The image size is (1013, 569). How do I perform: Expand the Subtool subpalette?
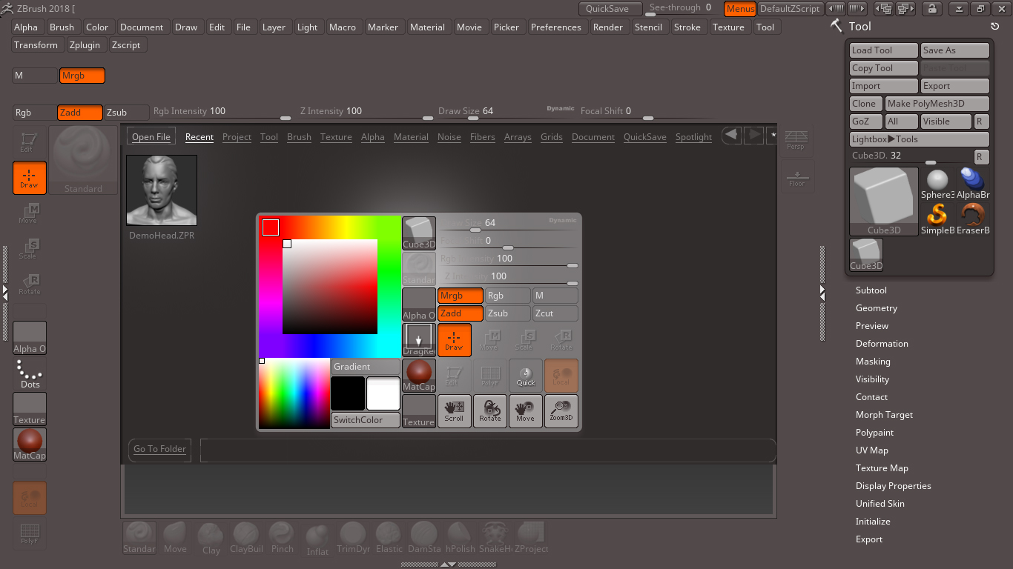871,290
